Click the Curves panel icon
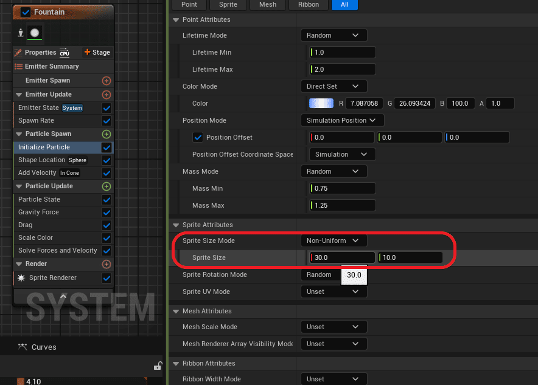 coord(23,347)
